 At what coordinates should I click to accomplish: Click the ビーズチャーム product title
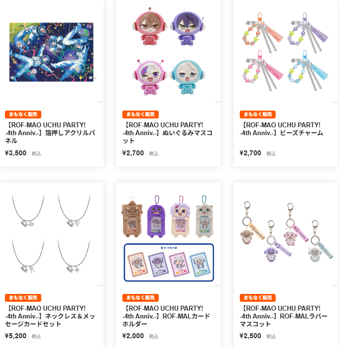(282, 129)
